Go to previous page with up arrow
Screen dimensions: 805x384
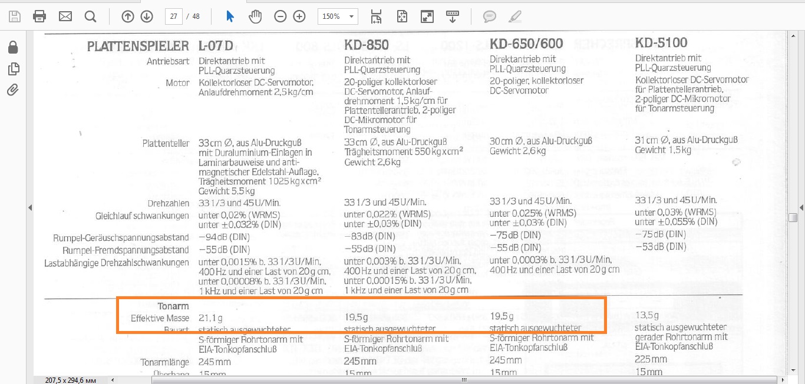pyautogui.click(x=128, y=16)
